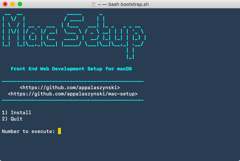
Task: Click the red close window button
Action: click(x=5, y=4)
